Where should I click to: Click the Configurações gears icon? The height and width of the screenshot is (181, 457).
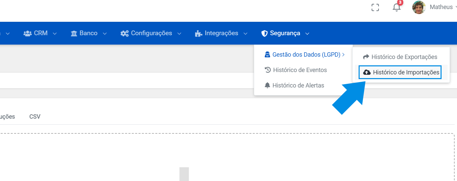[125, 33]
